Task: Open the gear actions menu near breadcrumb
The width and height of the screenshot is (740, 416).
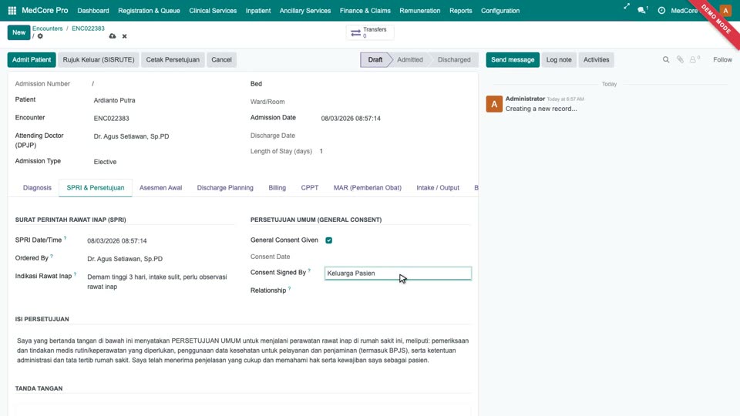Action: tap(40, 36)
